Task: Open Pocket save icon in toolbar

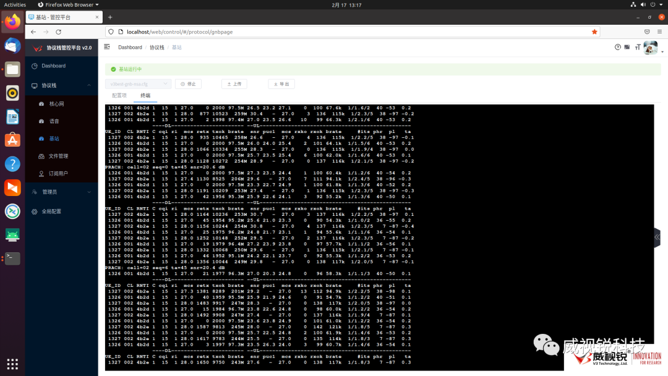Action: point(647,32)
